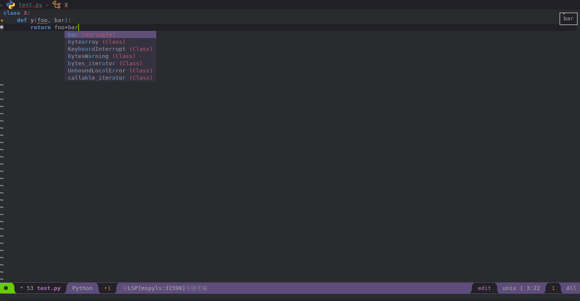This screenshot has width=580, height=301.
Task: Click the 'class' keyword on line one
Action: (x=12, y=13)
